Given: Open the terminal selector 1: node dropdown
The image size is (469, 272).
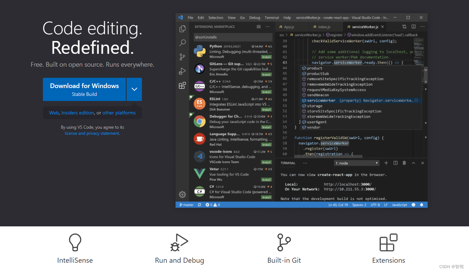Looking at the screenshot, I should [x=356, y=163].
